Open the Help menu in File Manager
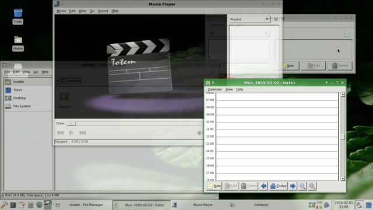Image resolution: width=373 pixels, height=210 pixels. (x=45, y=72)
